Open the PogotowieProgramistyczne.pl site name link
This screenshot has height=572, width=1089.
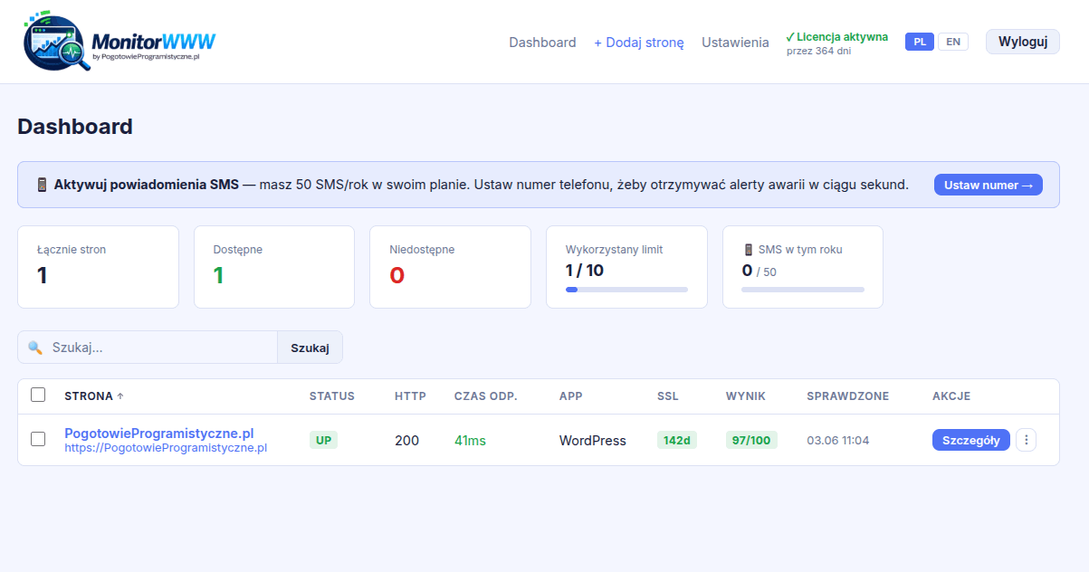(159, 434)
